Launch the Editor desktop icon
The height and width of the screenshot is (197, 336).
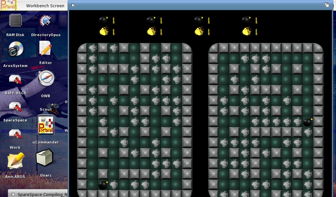[45, 48]
